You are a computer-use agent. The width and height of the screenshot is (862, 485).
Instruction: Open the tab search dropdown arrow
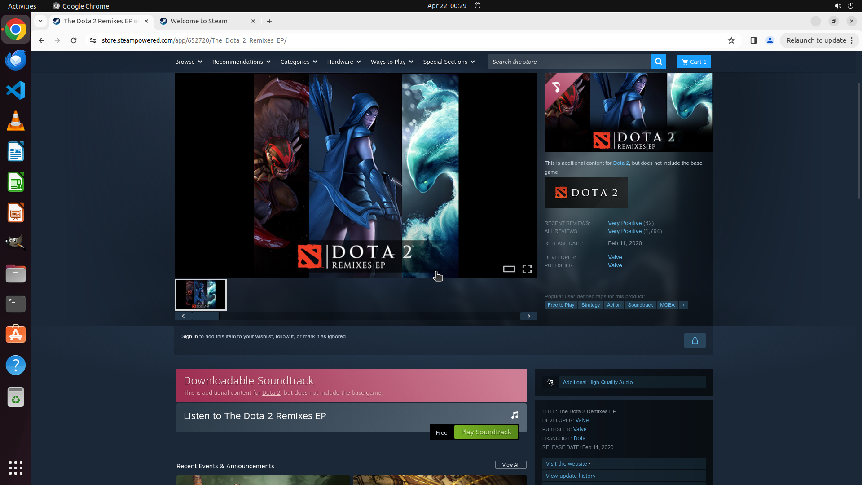(x=40, y=21)
